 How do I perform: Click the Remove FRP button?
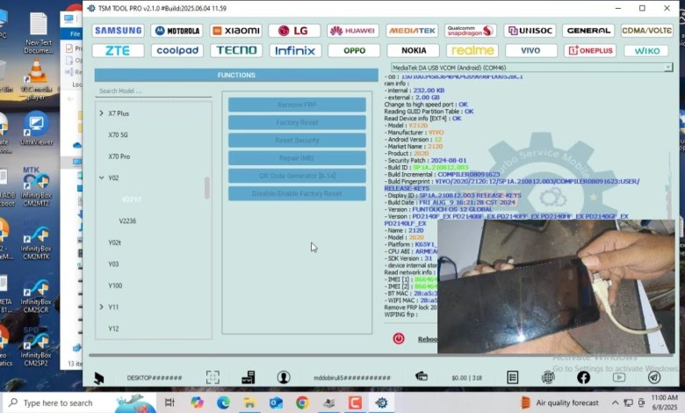pyautogui.click(x=297, y=105)
